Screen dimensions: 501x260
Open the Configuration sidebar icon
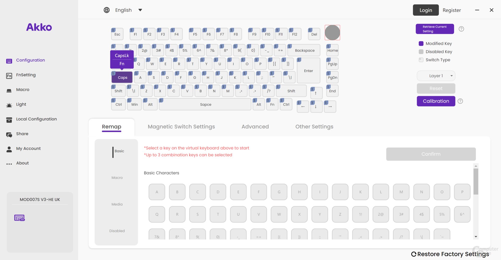(9, 61)
